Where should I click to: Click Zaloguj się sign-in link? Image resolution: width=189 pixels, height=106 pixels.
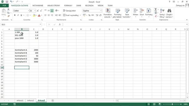180,6
